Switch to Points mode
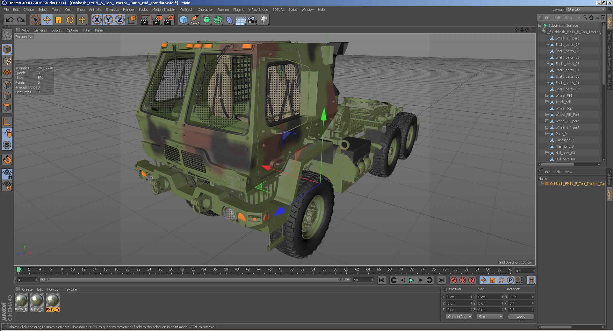This screenshot has width=613, height=331. [x=7, y=84]
